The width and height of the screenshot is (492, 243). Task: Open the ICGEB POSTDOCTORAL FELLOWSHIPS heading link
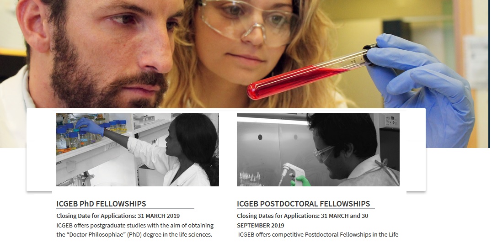[x=304, y=204]
